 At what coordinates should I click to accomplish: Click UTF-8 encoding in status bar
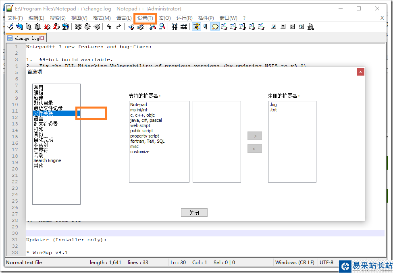(326, 262)
